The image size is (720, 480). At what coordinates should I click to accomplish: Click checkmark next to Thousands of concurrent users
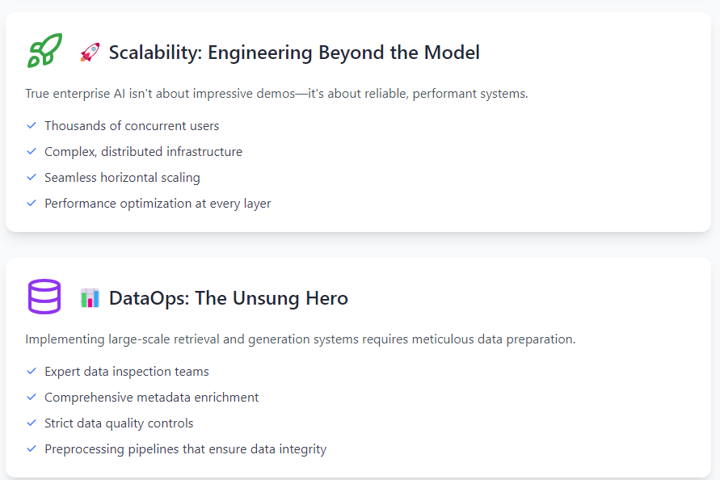tap(32, 125)
